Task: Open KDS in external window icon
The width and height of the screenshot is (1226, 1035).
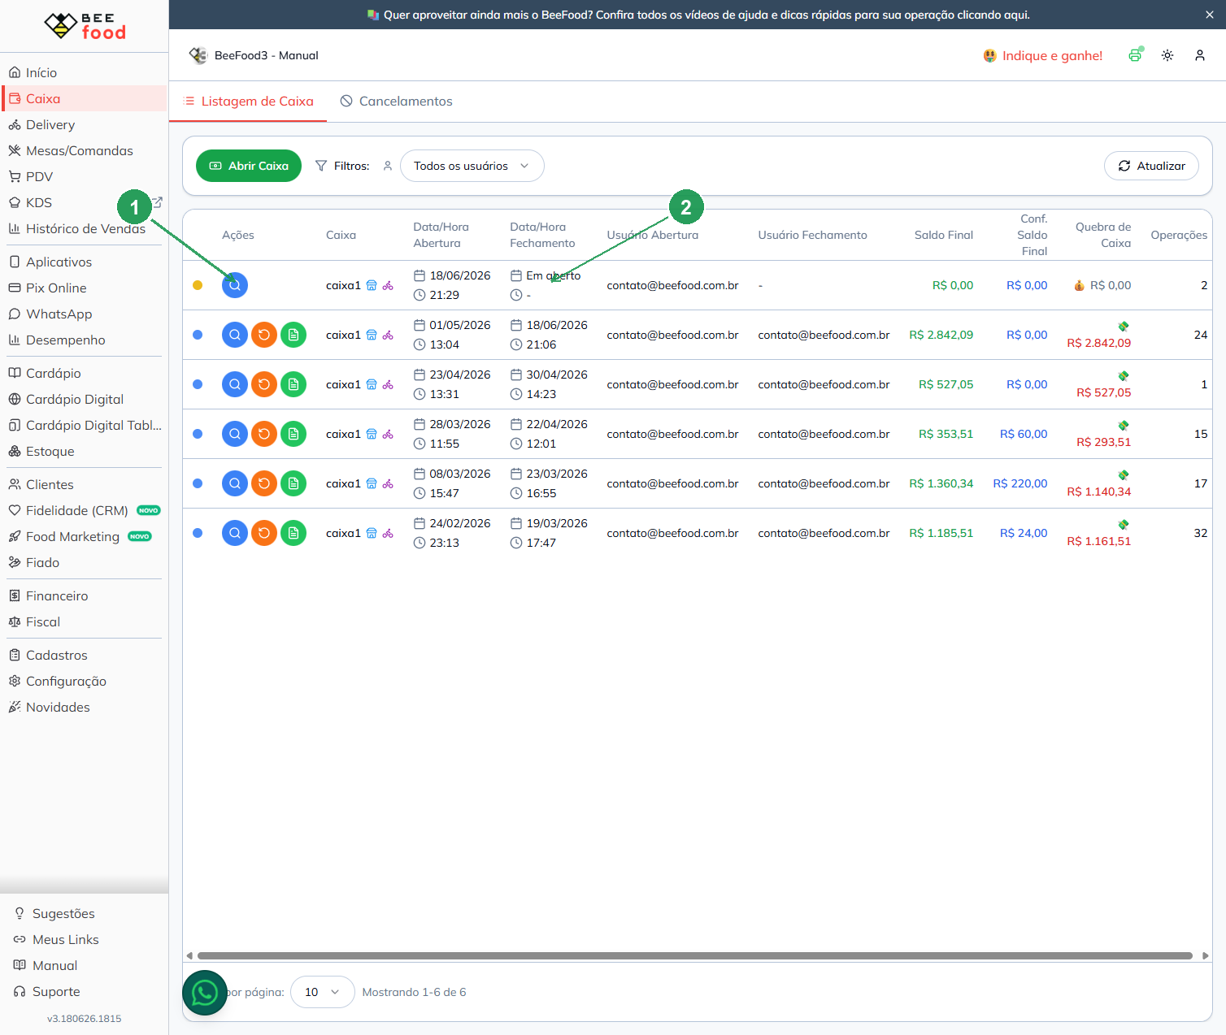Action: click(x=158, y=202)
